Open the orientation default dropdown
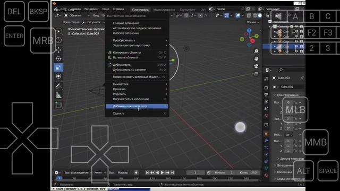Screen dimensions: 340x191 click(x=94, y=22)
